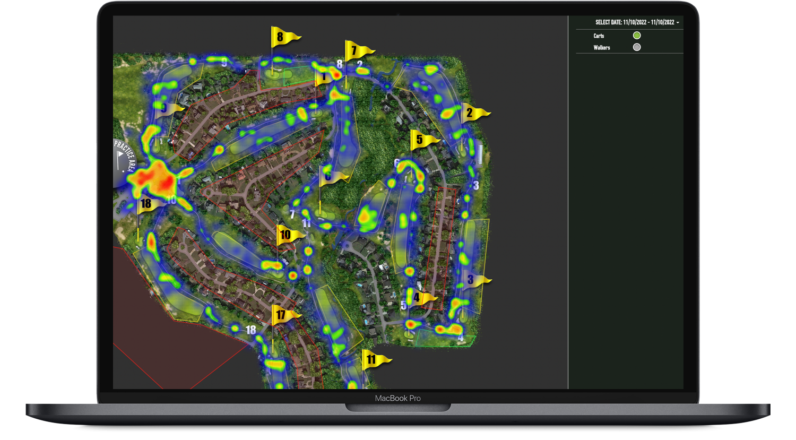Image resolution: width=796 pixels, height=440 pixels.
Task: Disable the green Carts indicator
Action: 637,36
